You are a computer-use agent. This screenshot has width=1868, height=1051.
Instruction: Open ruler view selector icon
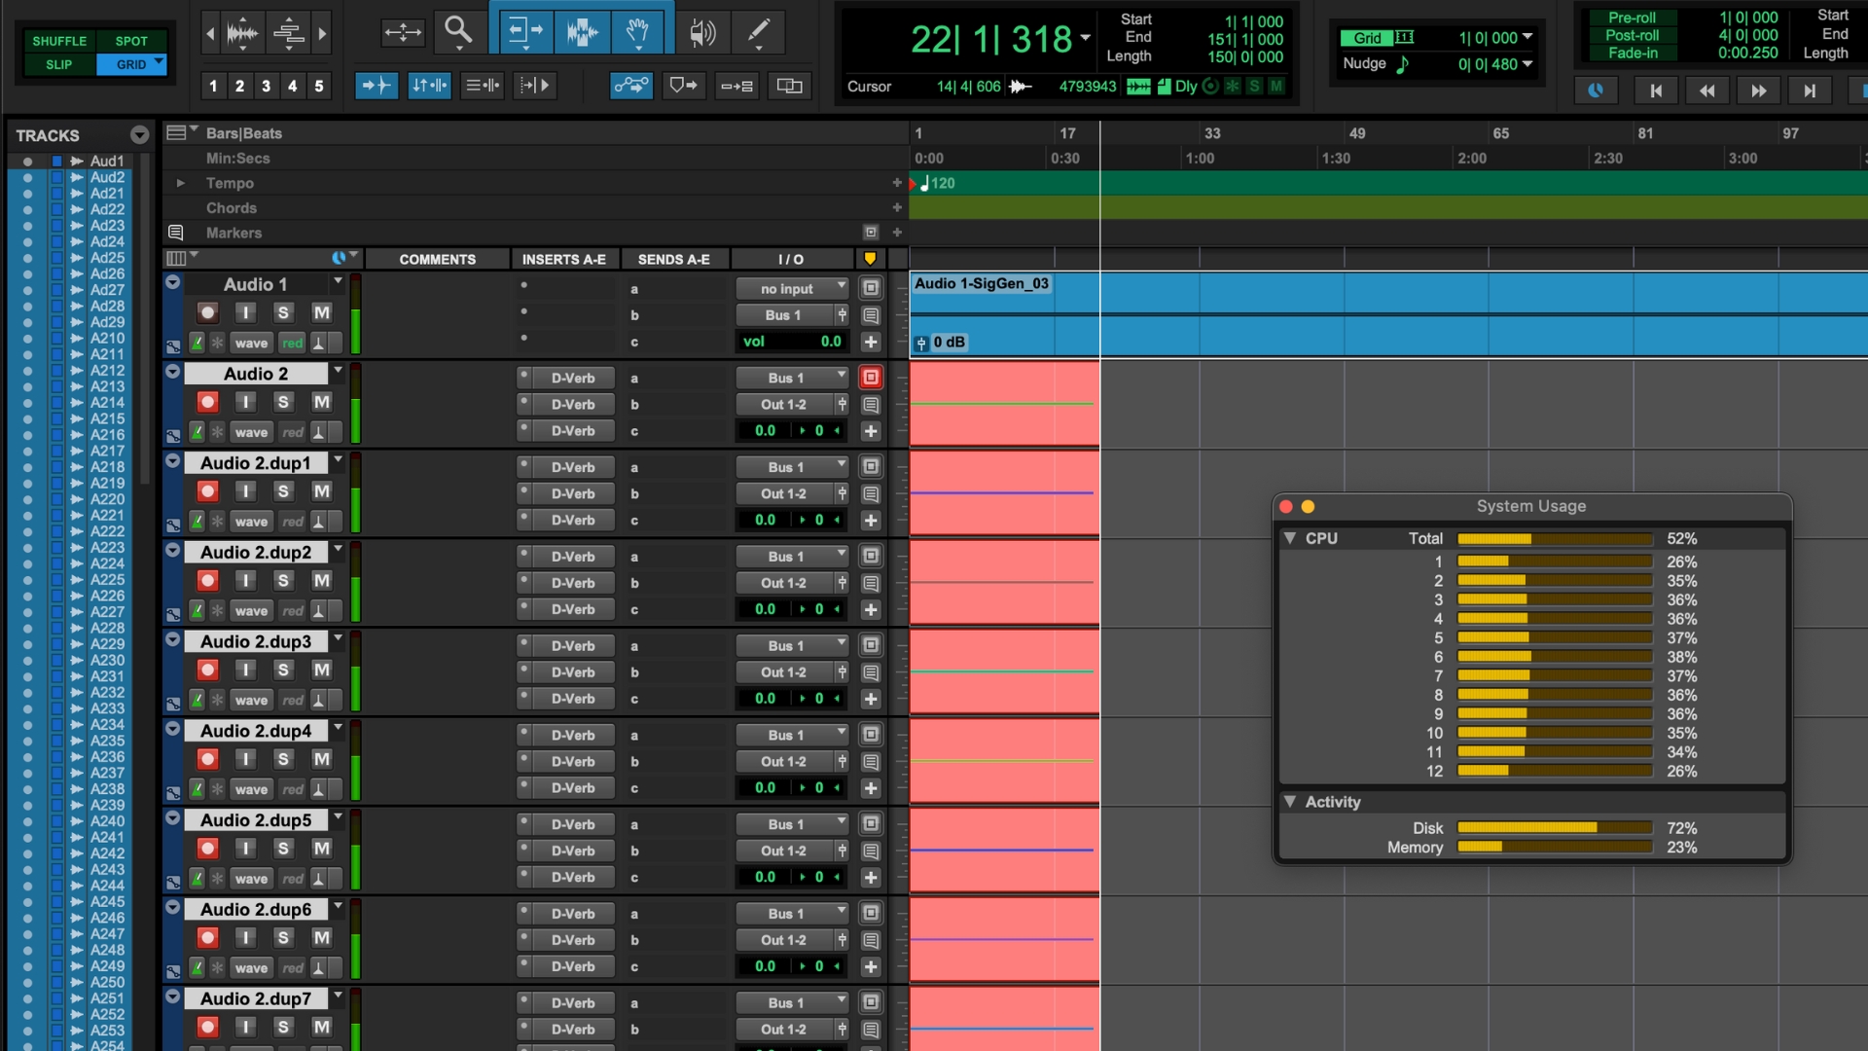click(180, 132)
